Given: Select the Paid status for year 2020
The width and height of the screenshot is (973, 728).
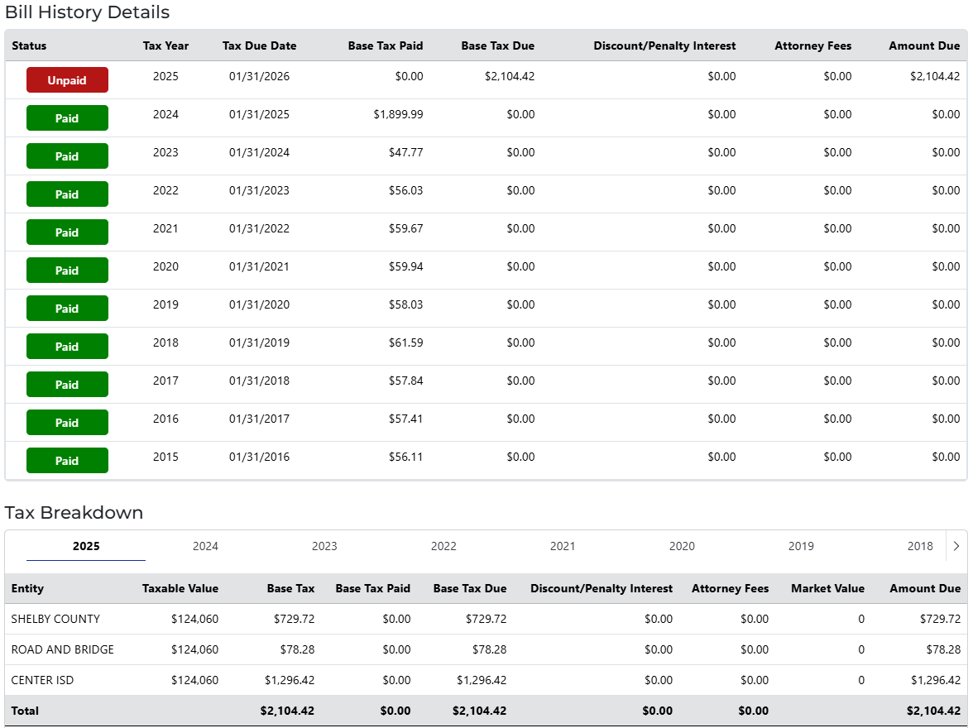Looking at the screenshot, I should pyautogui.click(x=67, y=271).
